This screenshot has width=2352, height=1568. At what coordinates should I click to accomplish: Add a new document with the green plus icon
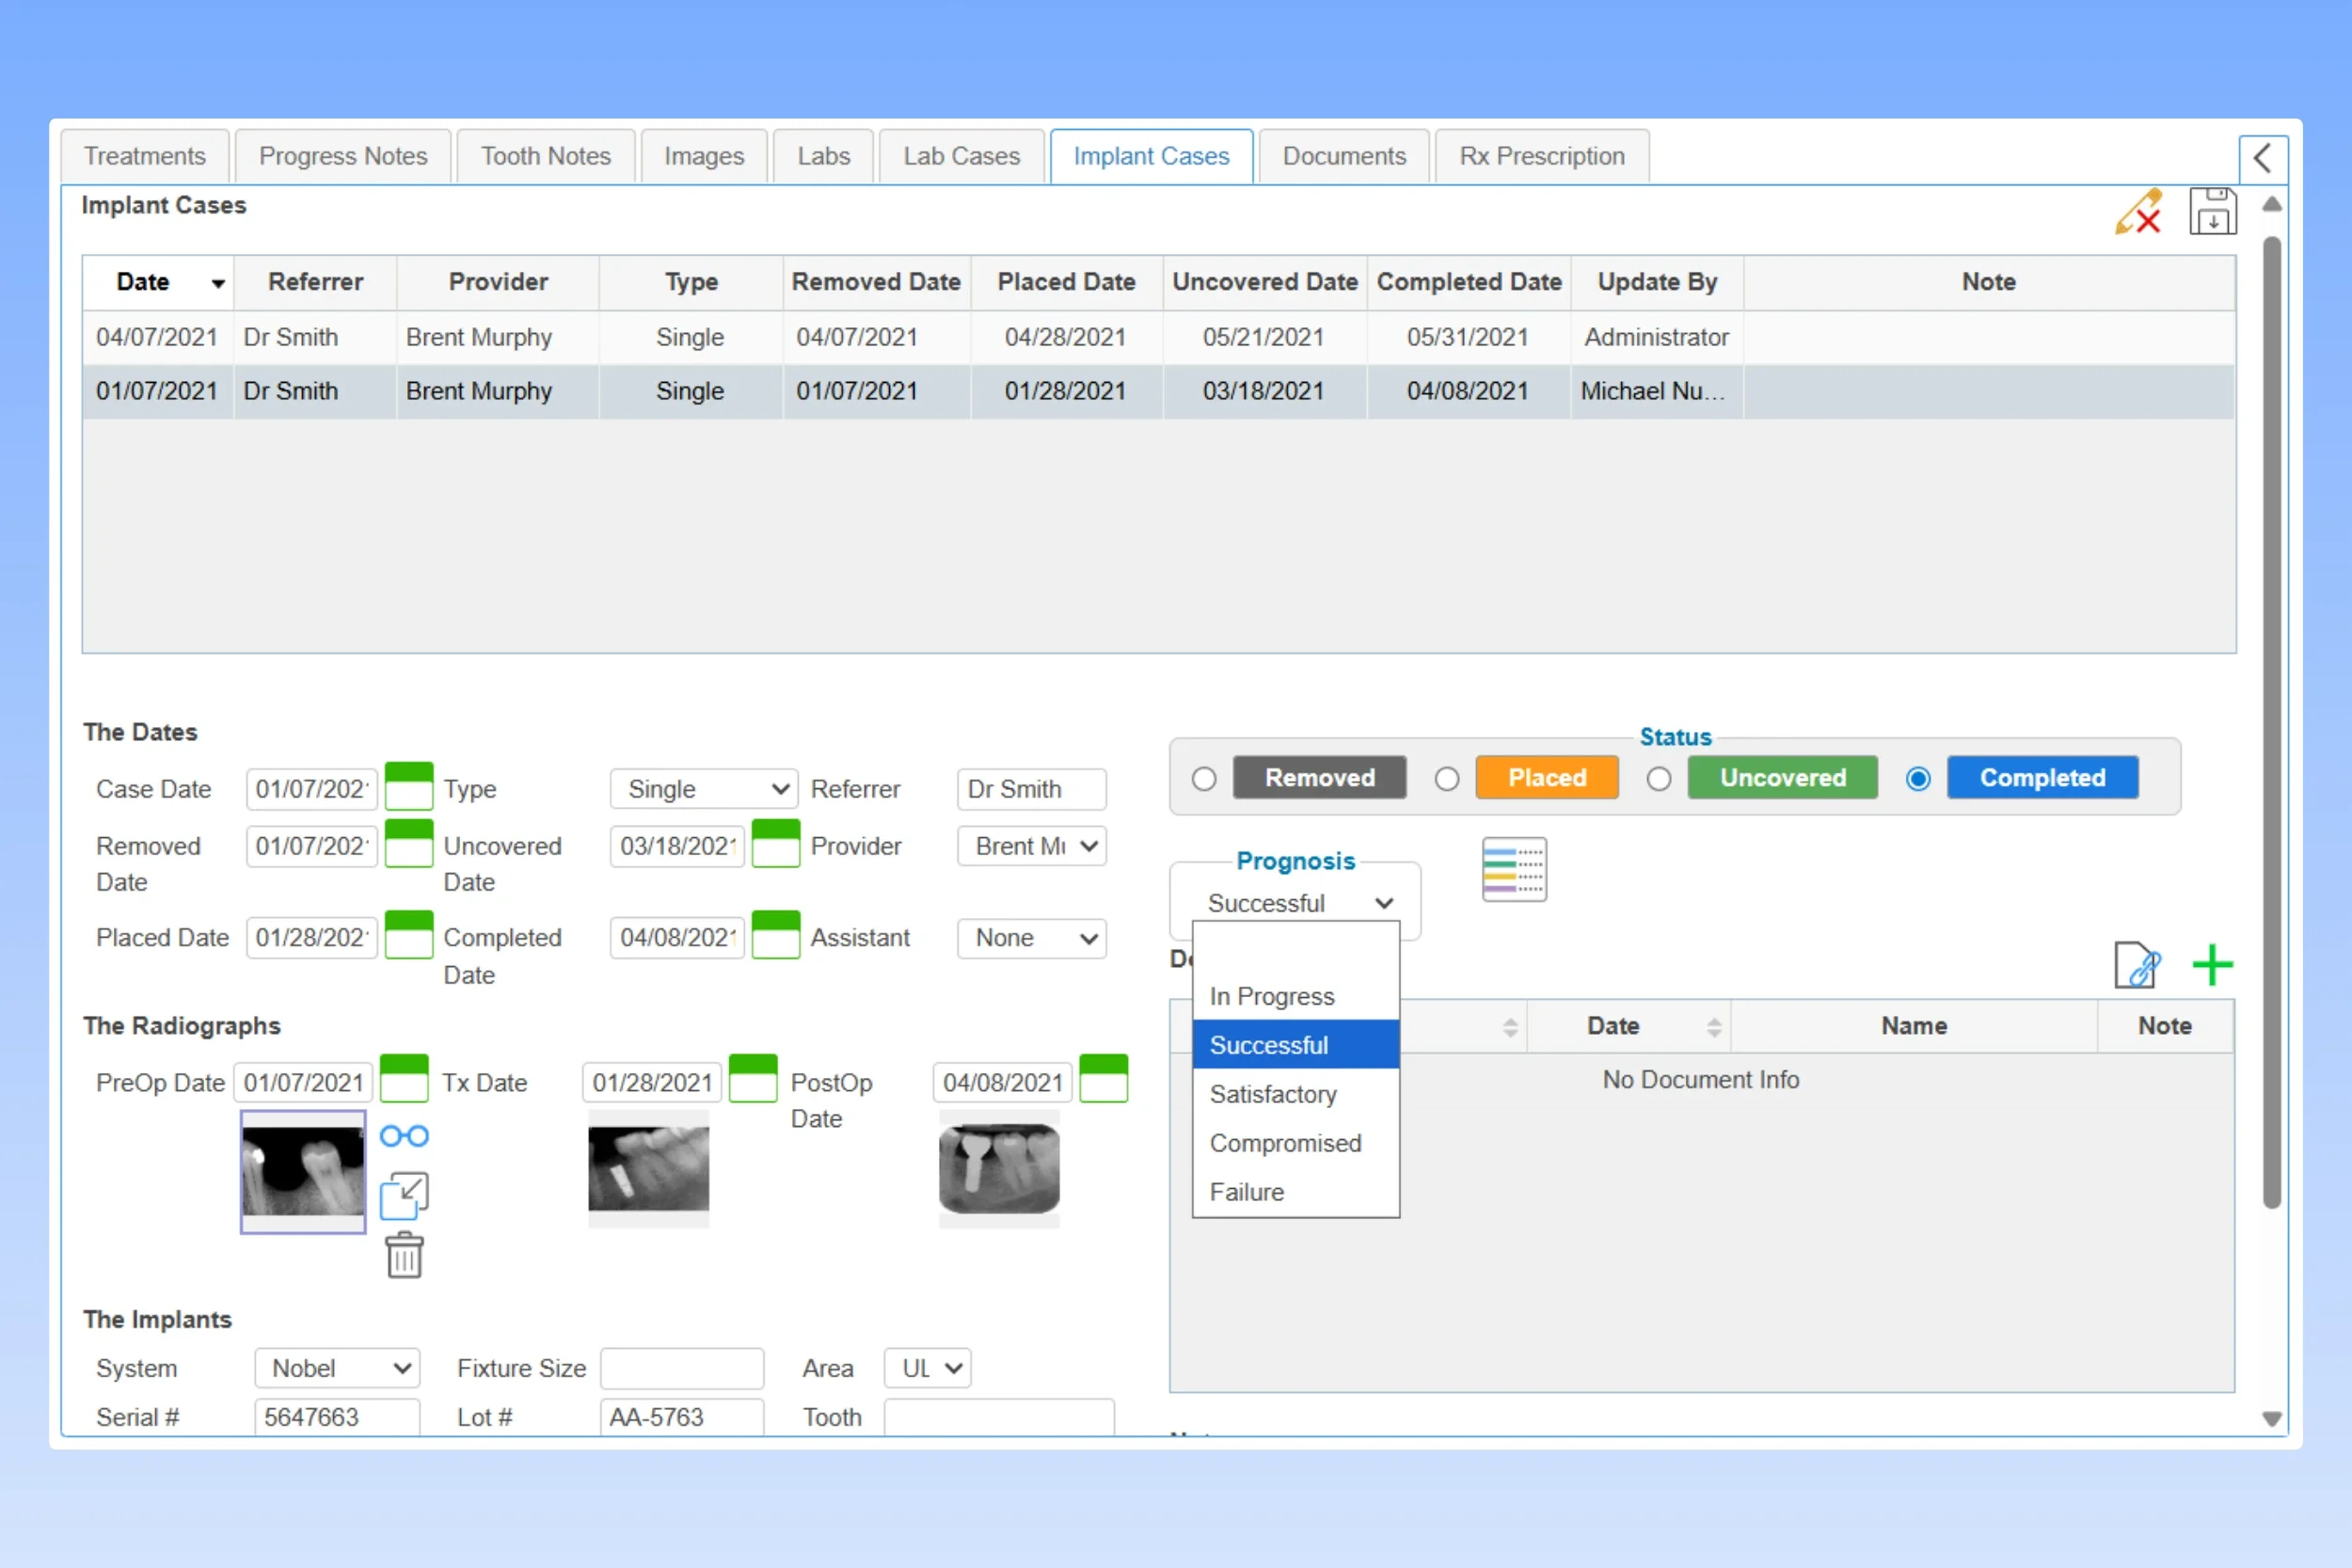[x=2213, y=964]
